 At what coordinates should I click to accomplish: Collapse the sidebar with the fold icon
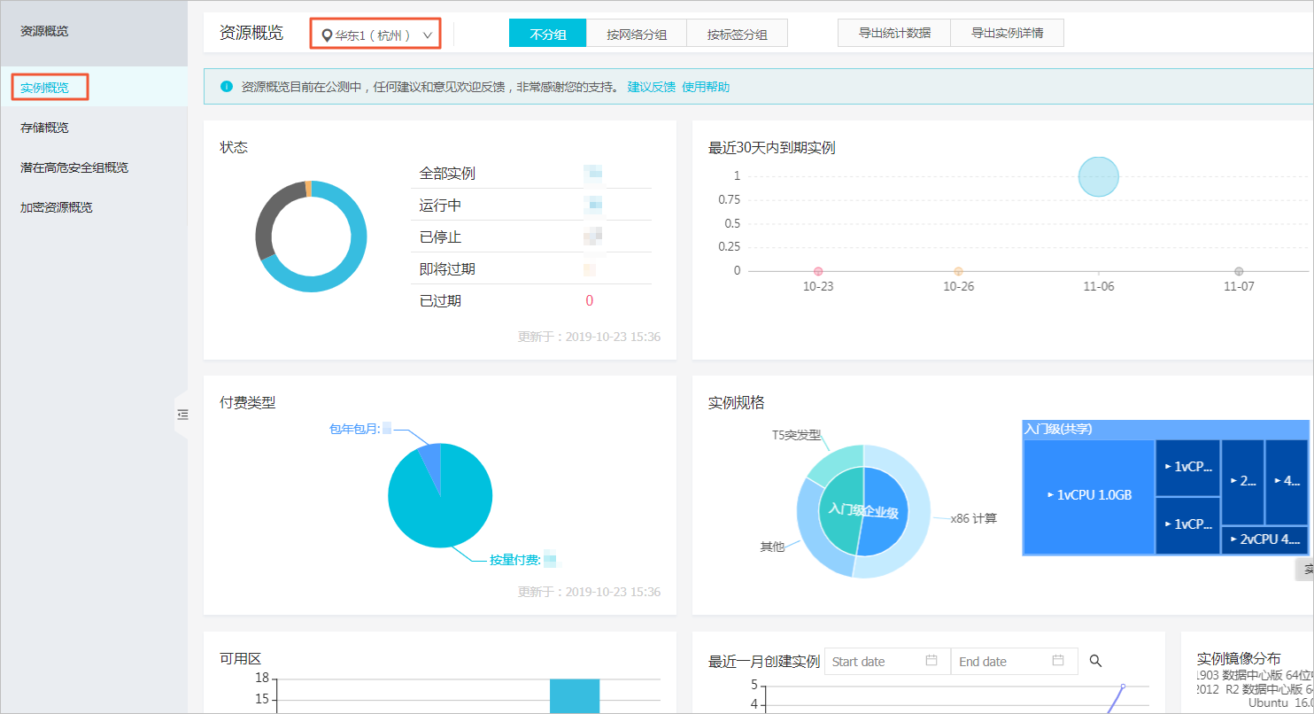pyautogui.click(x=182, y=414)
